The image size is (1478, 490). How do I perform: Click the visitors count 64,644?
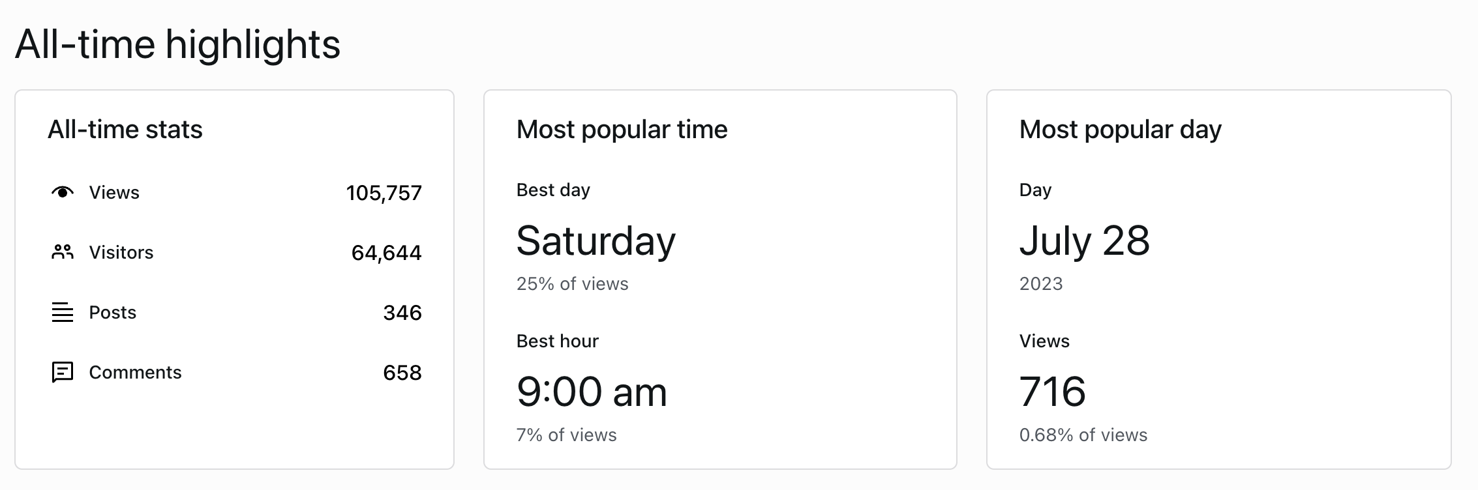pos(386,253)
